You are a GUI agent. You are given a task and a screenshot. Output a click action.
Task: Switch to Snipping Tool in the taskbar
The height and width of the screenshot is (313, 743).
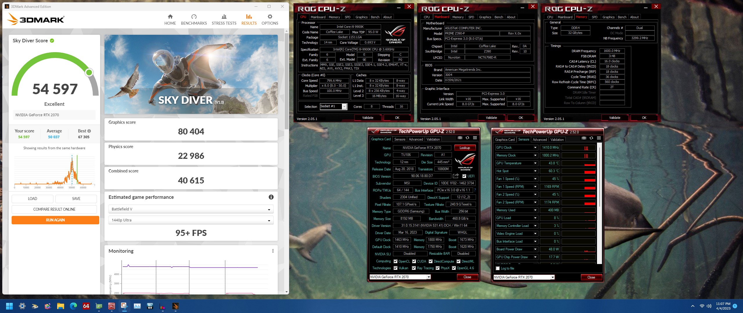click(125, 306)
